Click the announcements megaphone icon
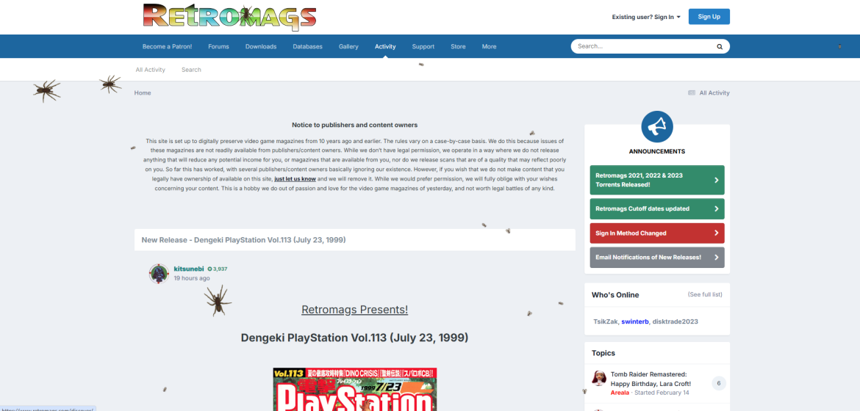This screenshot has height=411, width=860. tap(657, 126)
